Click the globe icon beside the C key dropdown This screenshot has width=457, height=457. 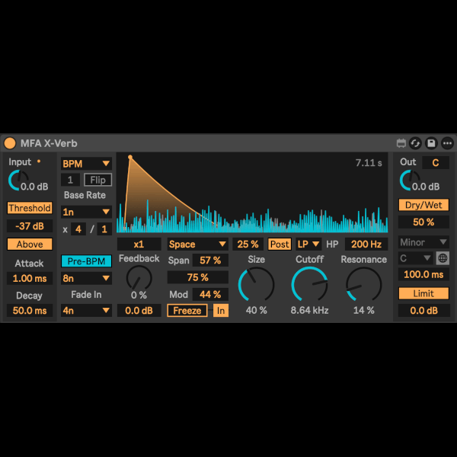click(443, 258)
